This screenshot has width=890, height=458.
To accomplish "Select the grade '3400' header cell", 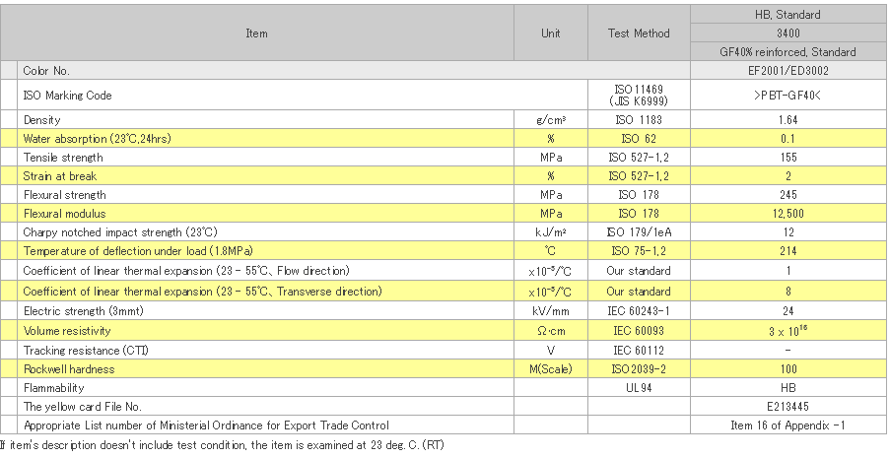I will (787, 33).
